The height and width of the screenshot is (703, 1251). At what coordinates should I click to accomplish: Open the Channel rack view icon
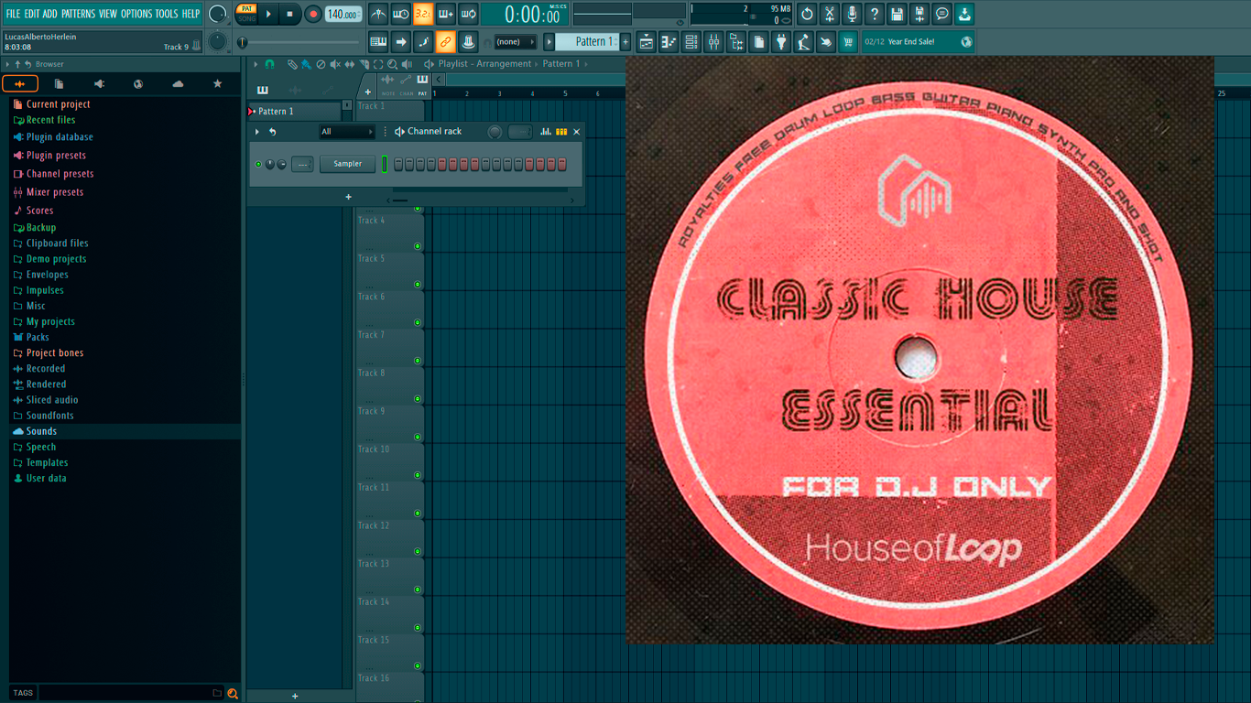(691, 41)
